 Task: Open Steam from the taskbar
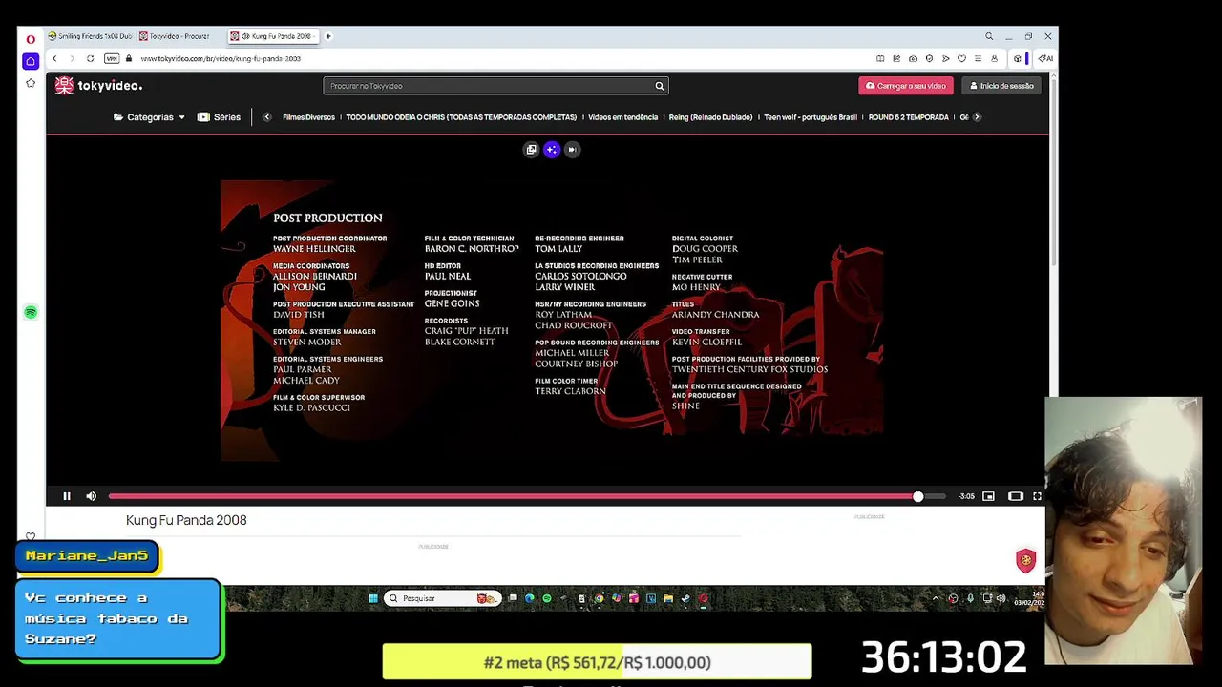click(685, 598)
